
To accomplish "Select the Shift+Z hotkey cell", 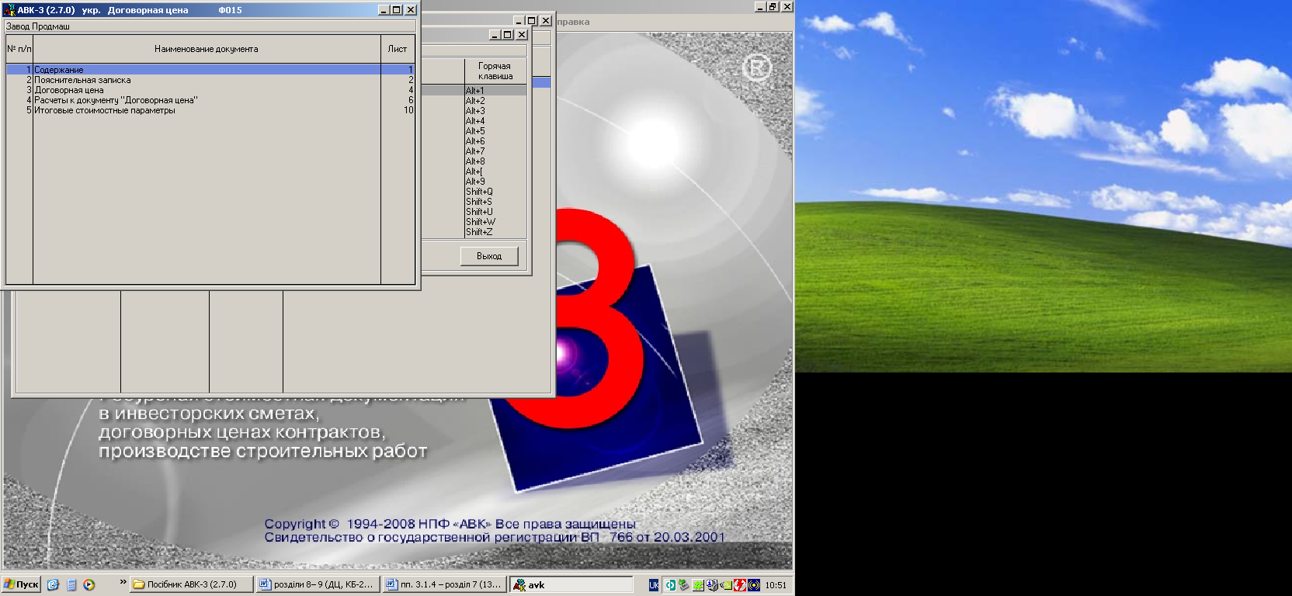I will (x=495, y=232).
